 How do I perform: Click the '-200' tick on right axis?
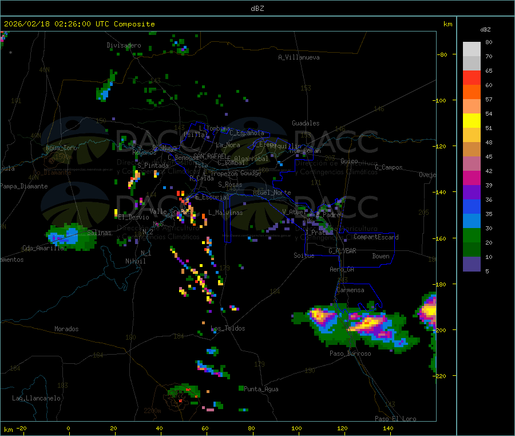coord(439,330)
